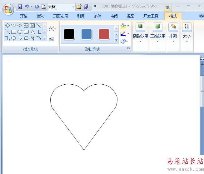204x174 pixels.
Task: Switch to the 开始 tab
Action: click(x=24, y=16)
